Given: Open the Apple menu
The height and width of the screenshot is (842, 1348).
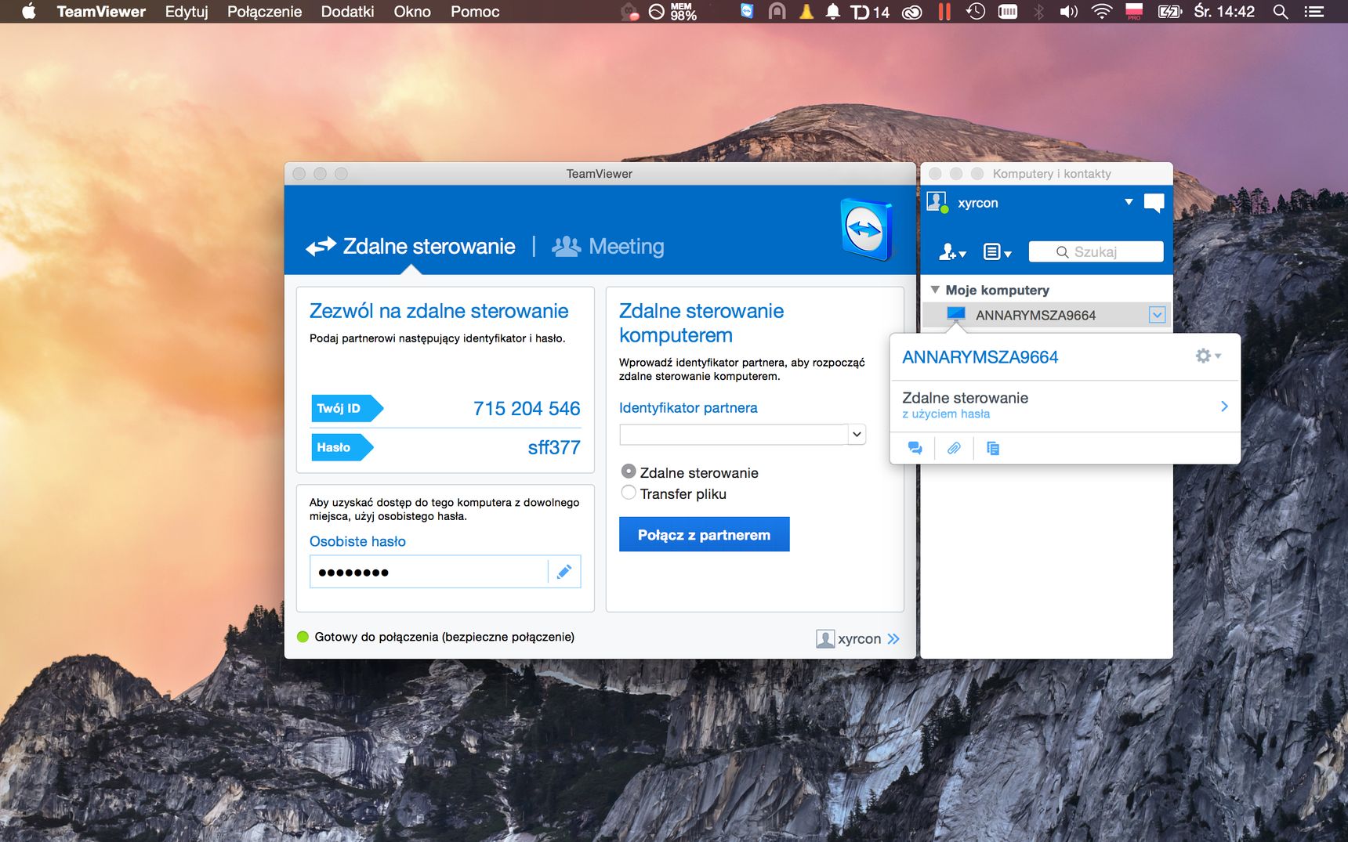Looking at the screenshot, I should click(29, 11).
